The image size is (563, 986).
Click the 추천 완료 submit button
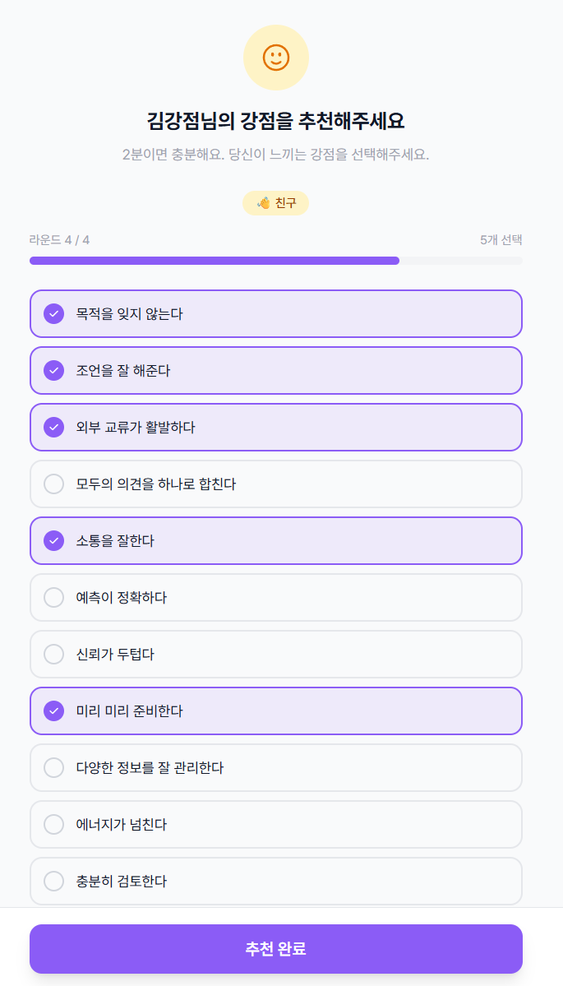point(276,948)
